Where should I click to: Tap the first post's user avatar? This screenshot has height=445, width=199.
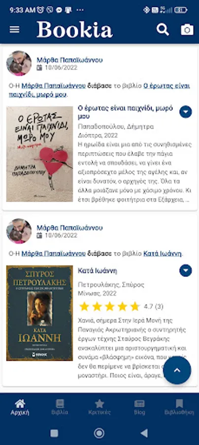pyautogui.click(x=19, y=63)
